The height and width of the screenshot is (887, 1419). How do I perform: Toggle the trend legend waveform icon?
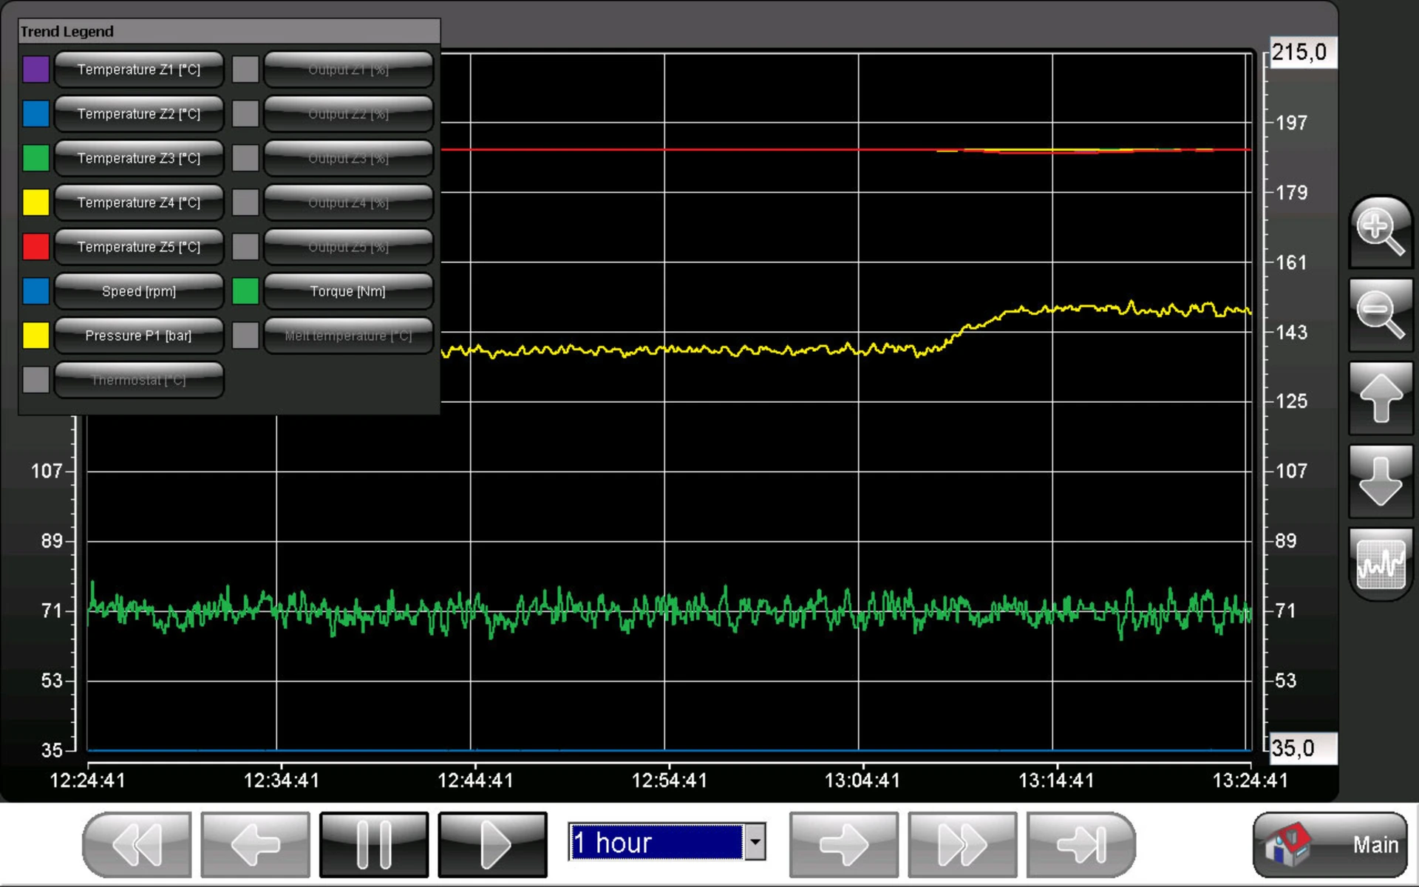pos(1381,565)
